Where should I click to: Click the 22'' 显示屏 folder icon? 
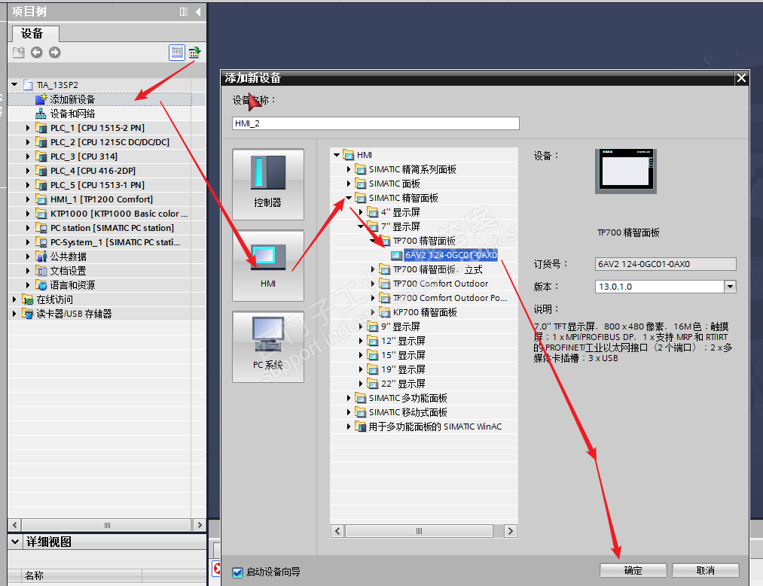pos(372,384)
